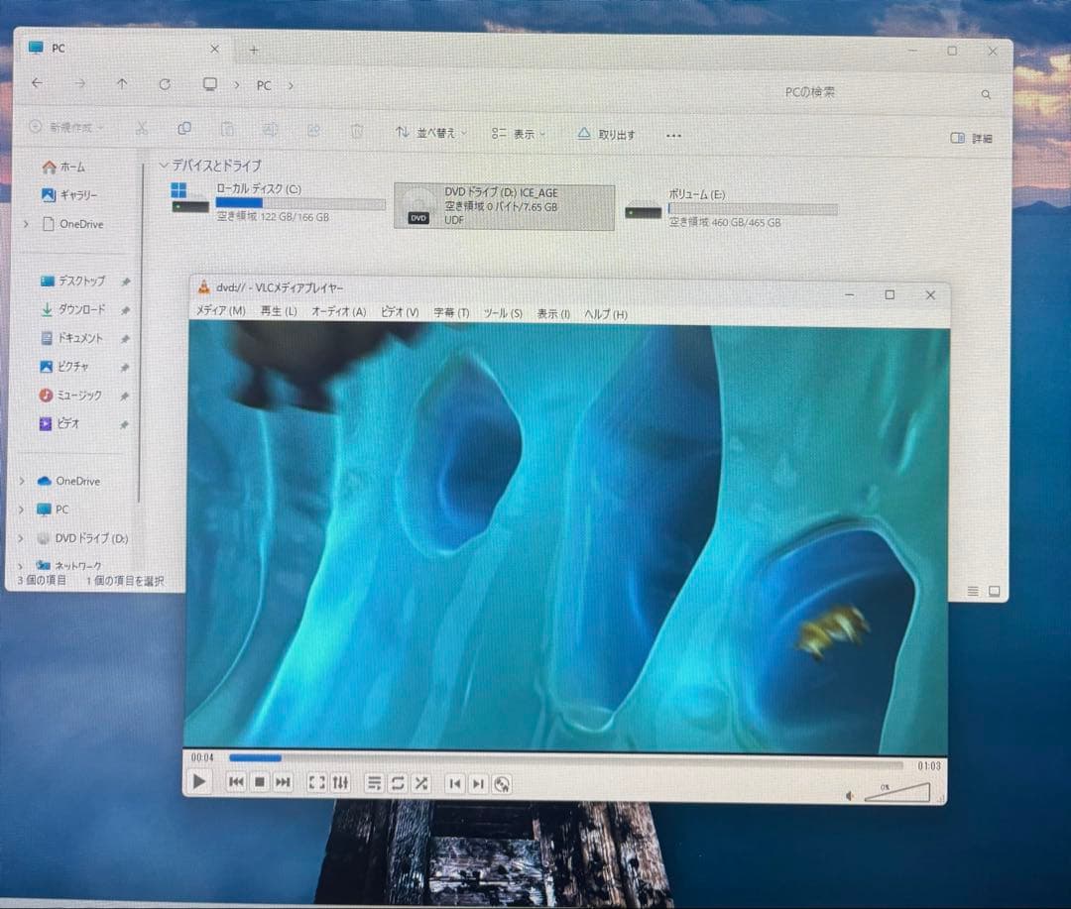Screen dimensions: 1071x909
Task: Open ピクチャ in quick access
Action: [64, 367]
